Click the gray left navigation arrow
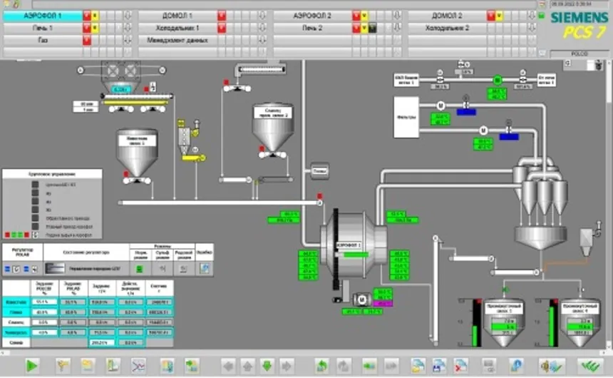 tap(228, 367)
